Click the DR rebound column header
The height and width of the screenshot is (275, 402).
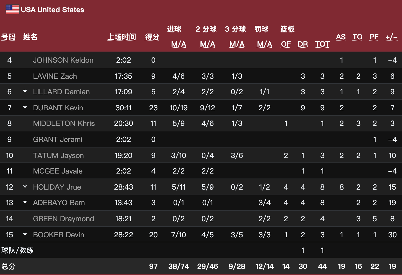tap(303, 44)
